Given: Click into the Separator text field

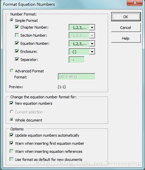Looking at the screenshot, I should point(77,60).
